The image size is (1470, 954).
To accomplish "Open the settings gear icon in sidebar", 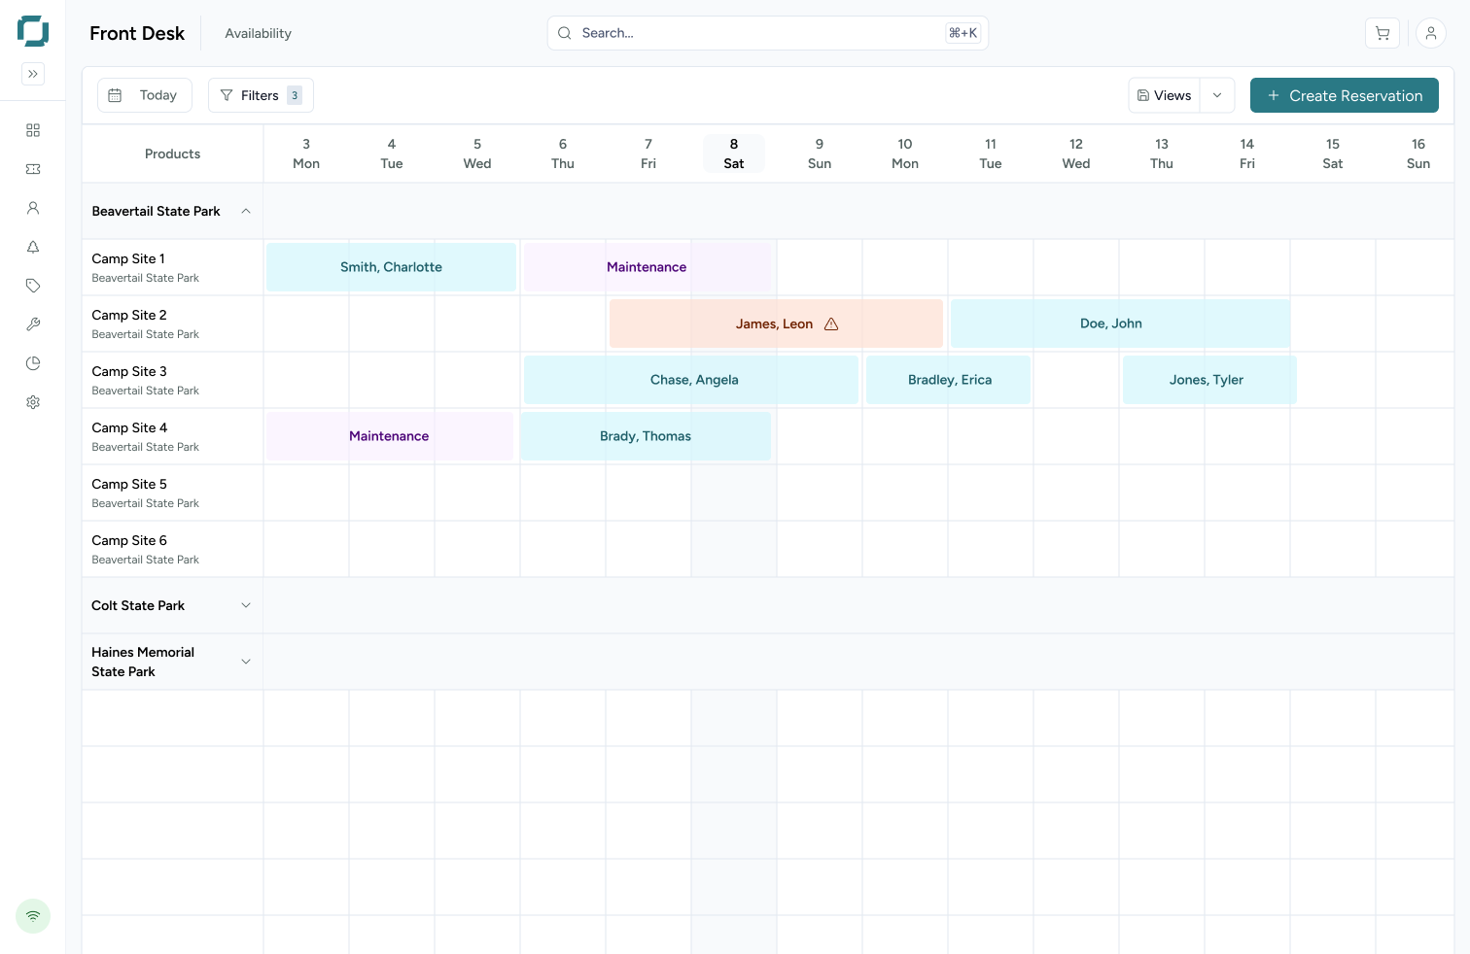I will pos(33,402).
